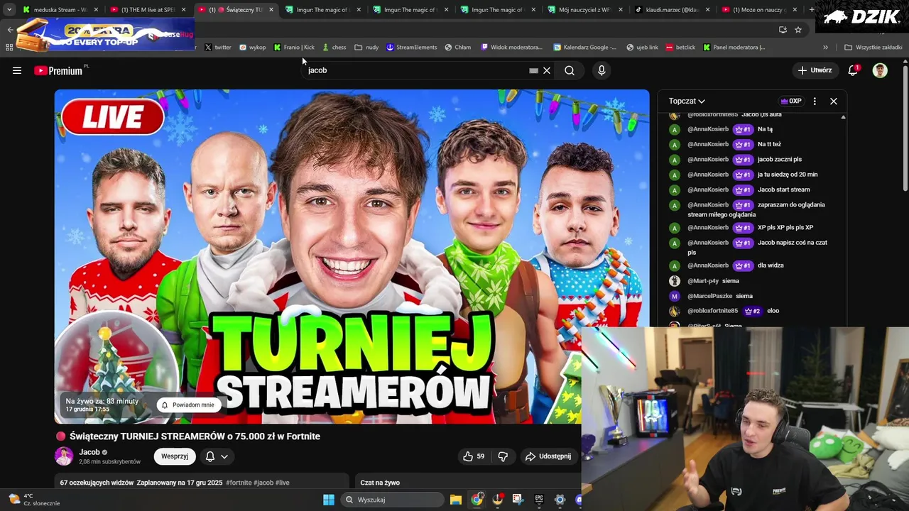
Task: Click the 0XP crown badge in chat
Action: [791, 101]
